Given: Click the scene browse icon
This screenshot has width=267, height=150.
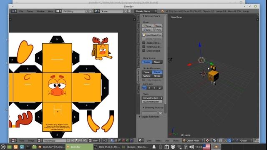Looking at the screenshot, I should click(x=97, y=11).
